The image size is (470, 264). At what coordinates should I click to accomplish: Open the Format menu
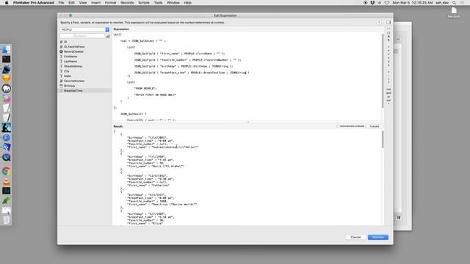pos(110,3)
